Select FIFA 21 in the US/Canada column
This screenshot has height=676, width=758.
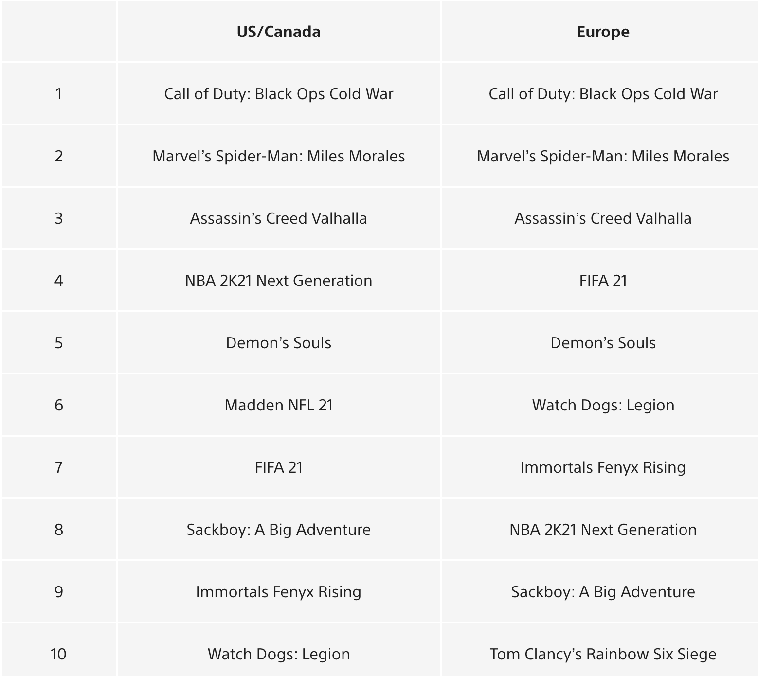click(x=278, y=467)
